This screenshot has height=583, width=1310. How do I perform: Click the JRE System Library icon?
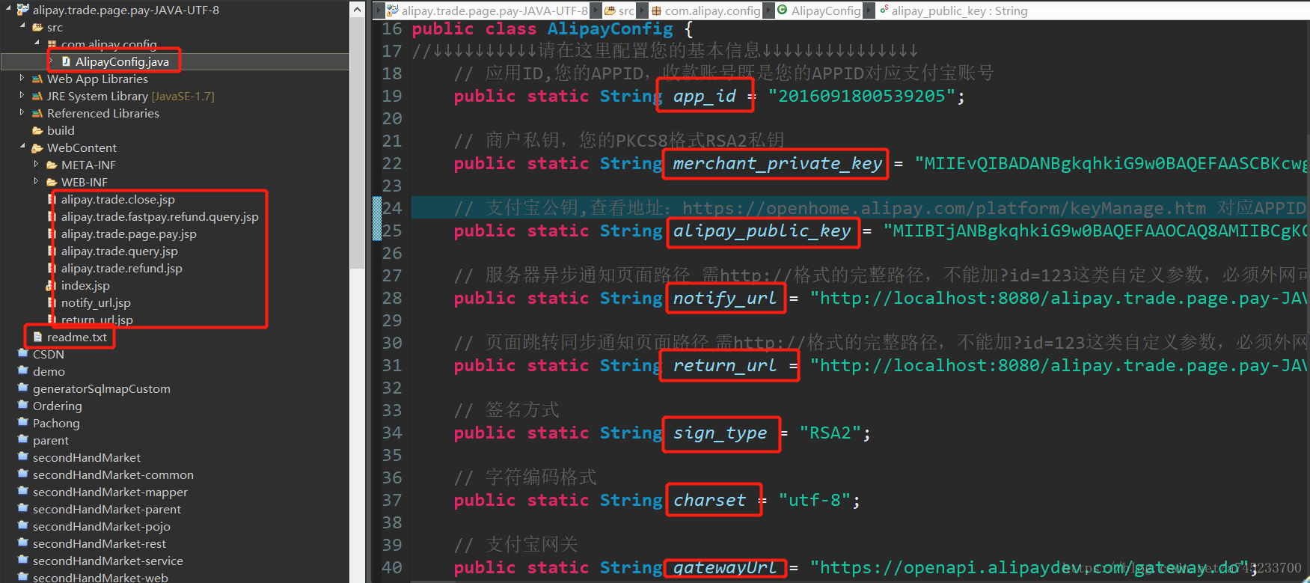pos(37,96)
